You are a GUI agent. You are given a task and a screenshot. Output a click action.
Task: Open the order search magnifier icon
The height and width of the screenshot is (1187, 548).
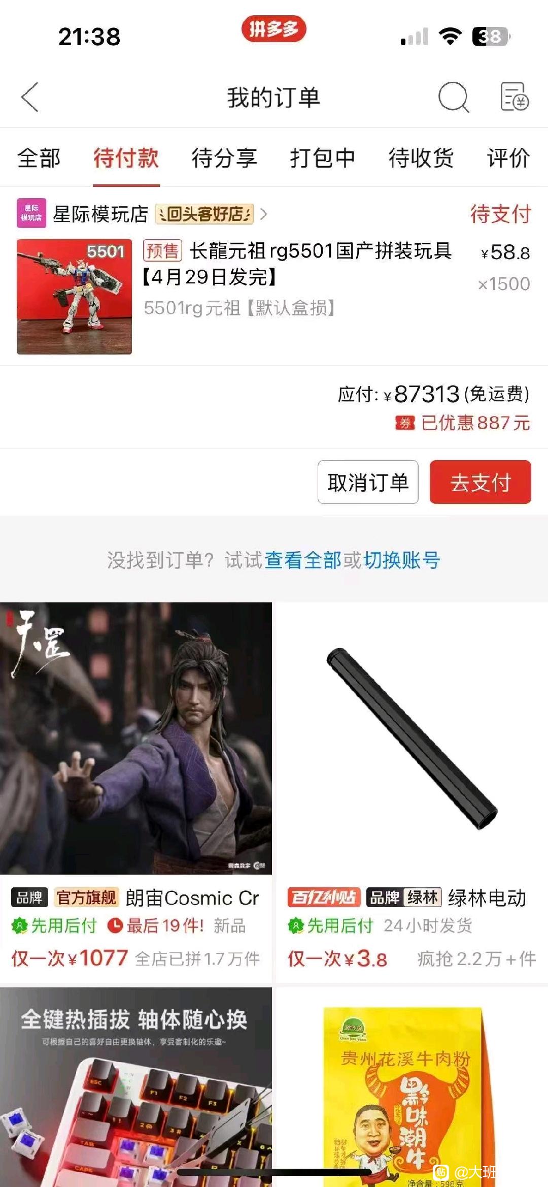tap(453, 97)
